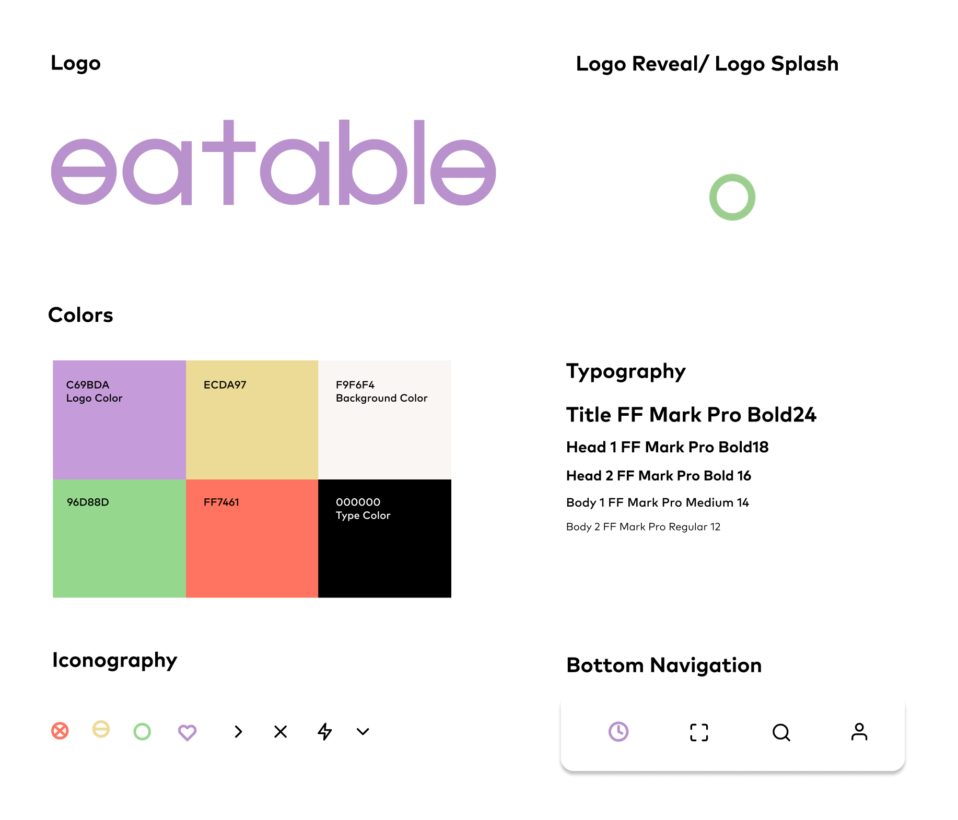Click the black 000000 Type Color swatch
Image resolution: width=958 pixels, height=820 pixels.
pyautogui.click(x=384, y=538)
